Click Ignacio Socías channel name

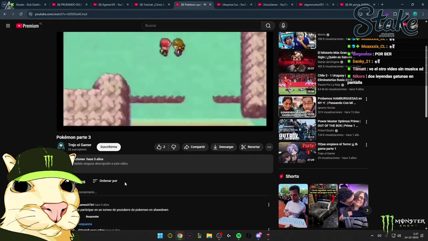coord(326,108)
